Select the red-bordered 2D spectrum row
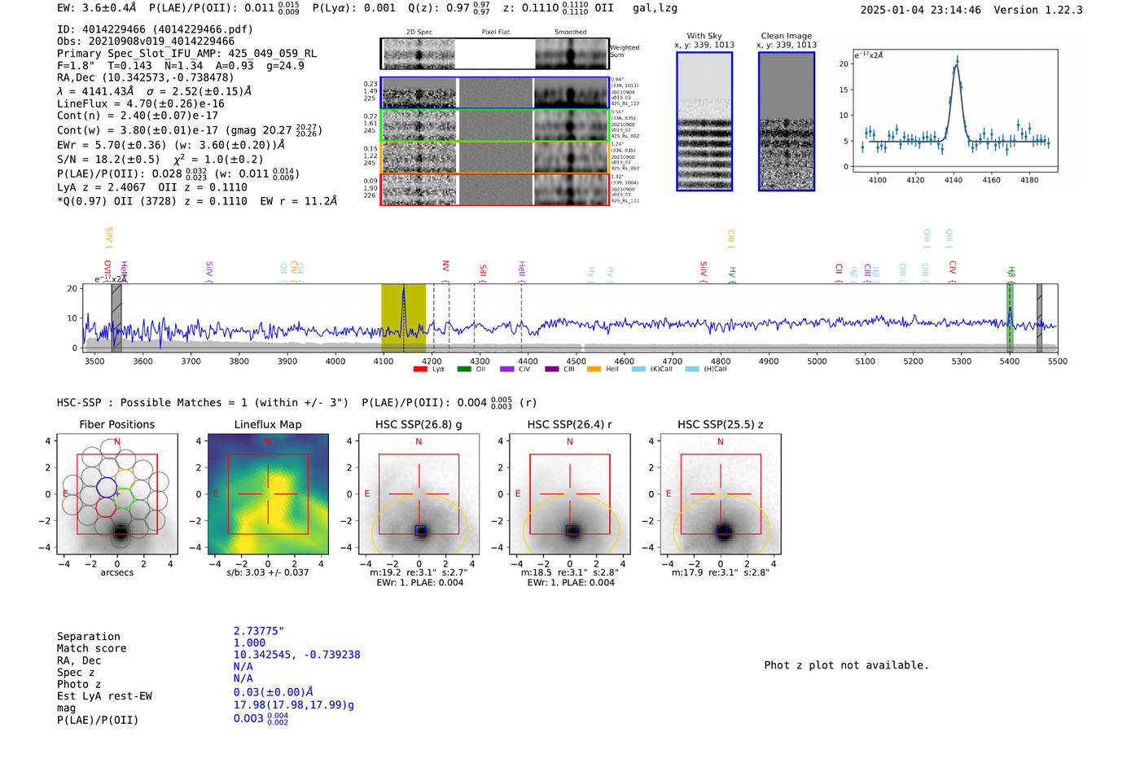Viewport: 1140px width, 776px height. 495,190
